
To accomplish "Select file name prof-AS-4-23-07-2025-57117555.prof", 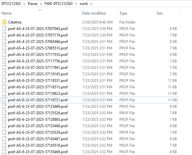I will click(38, 55).
